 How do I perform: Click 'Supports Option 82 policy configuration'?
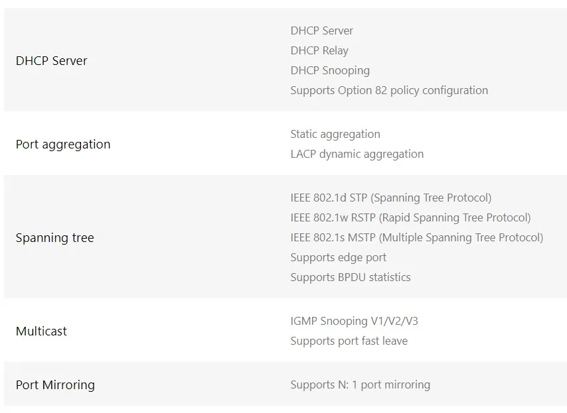coord(388,90)
